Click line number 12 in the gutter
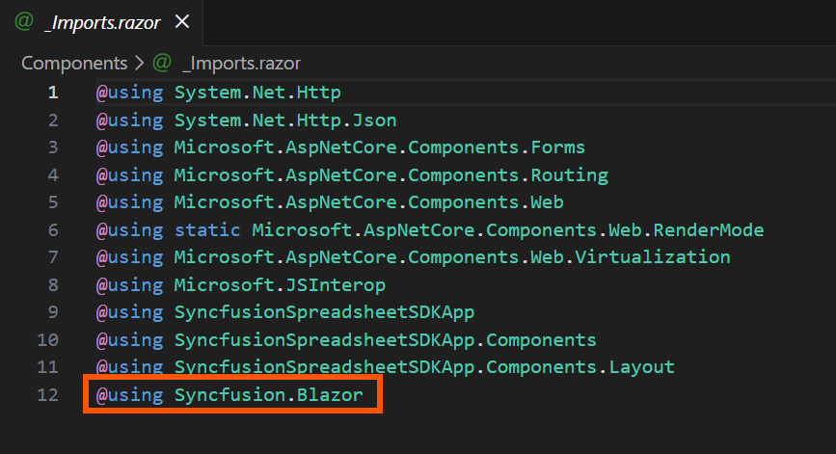Image resolution: width=836 pixels, height=454 pixels. pos(47,395)
